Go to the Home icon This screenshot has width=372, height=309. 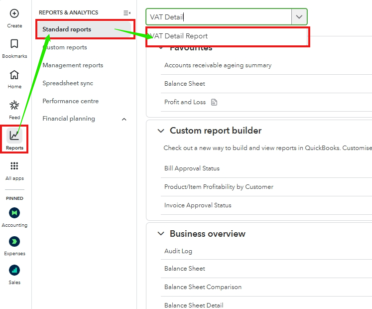pyautogui.click(x=14, y=75)
